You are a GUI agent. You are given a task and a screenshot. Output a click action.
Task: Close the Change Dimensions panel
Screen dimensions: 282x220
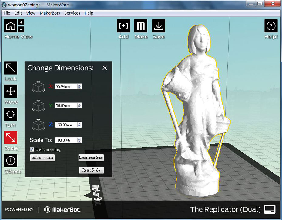click(105, 68)
